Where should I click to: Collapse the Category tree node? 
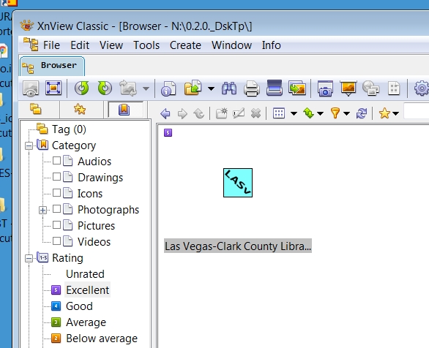[29, 145]
